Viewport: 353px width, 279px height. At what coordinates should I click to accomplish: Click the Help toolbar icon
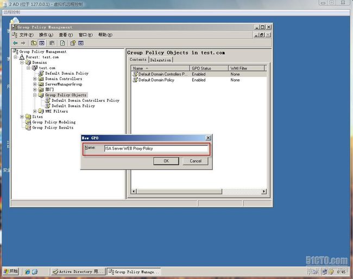click(73, 43)
